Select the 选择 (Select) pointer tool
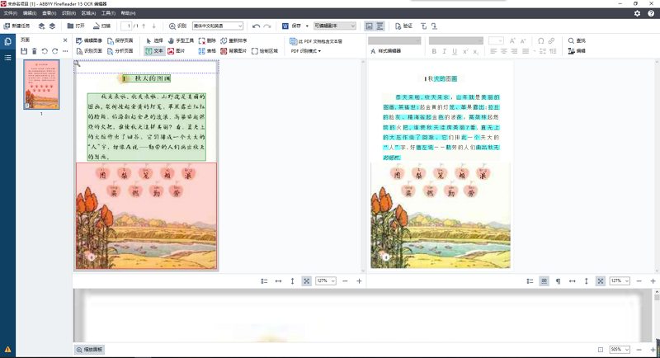This screenshot has width=660, height=358. tap(154, 40)
